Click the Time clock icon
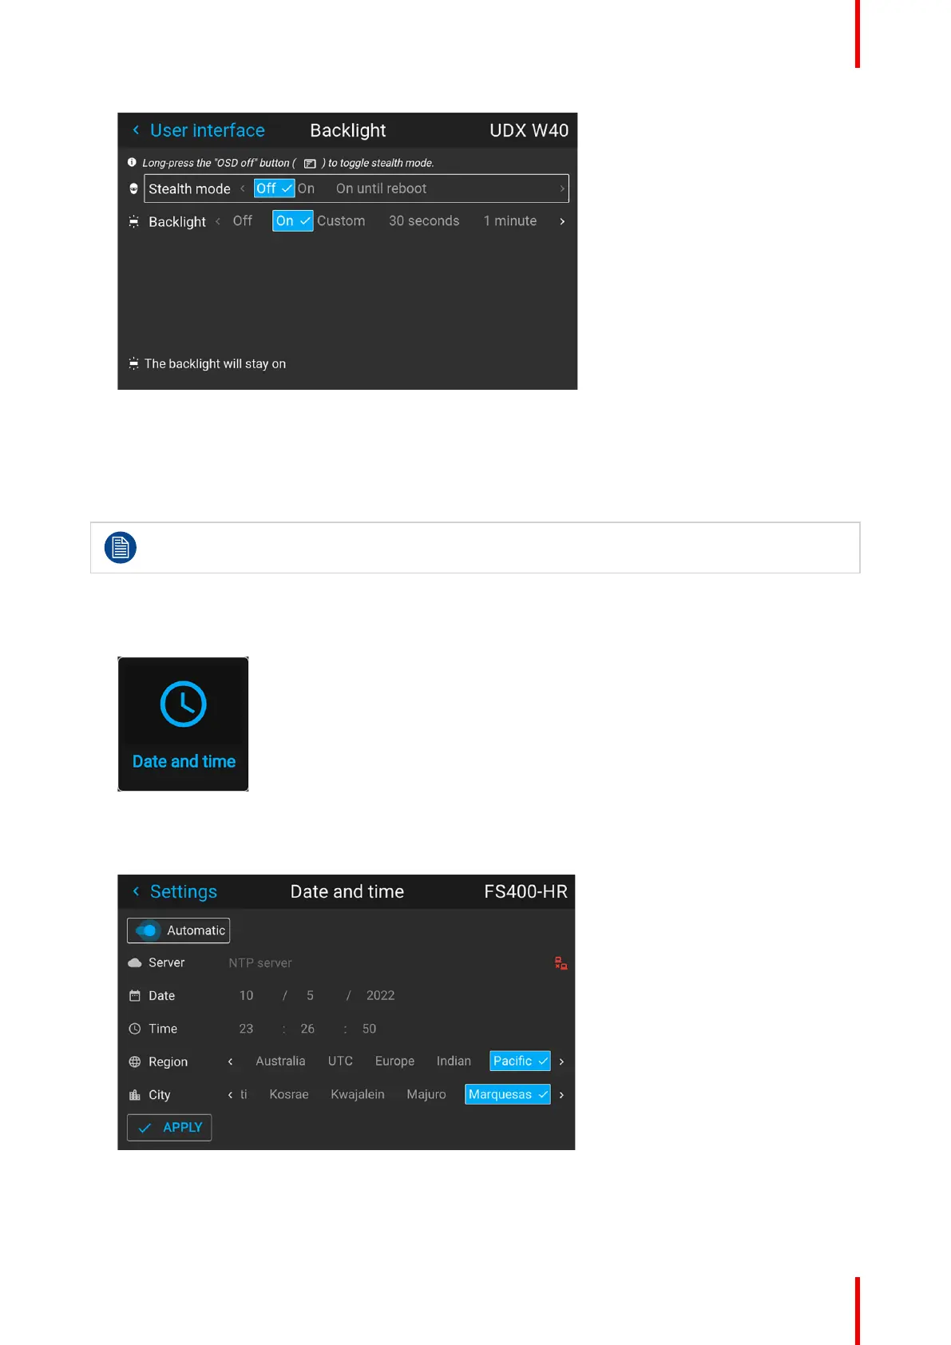This screenshot has height=1345, width=951. tap(135, 1029)
